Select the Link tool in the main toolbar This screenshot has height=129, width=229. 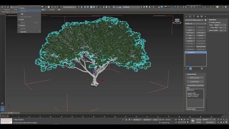click(x=3, y=7)
